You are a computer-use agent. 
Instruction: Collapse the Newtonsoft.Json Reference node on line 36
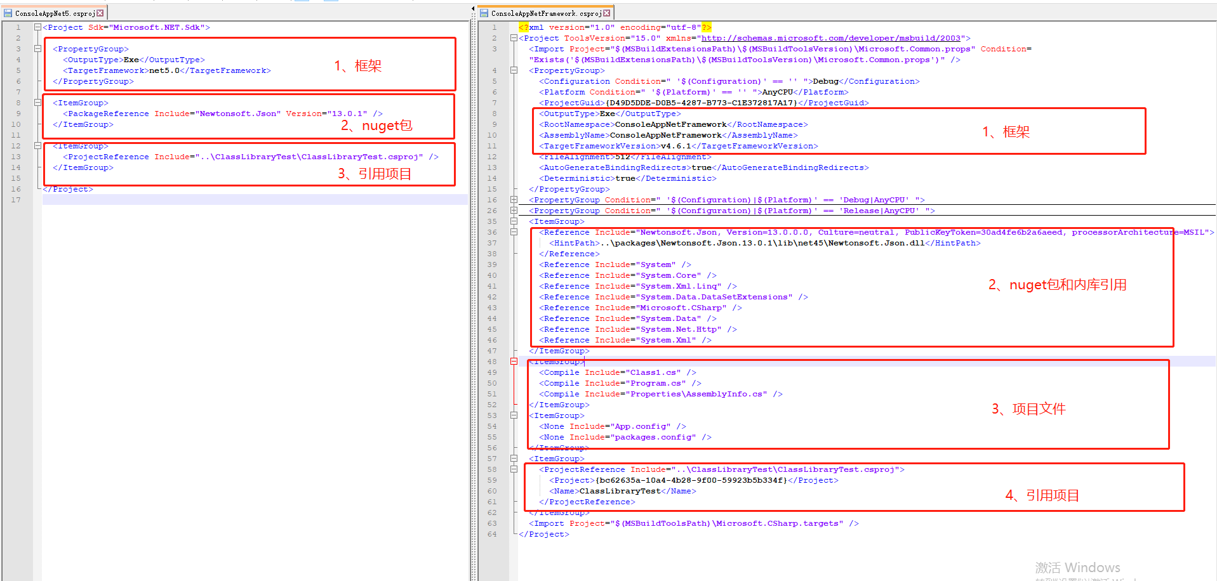click(514, 232)
